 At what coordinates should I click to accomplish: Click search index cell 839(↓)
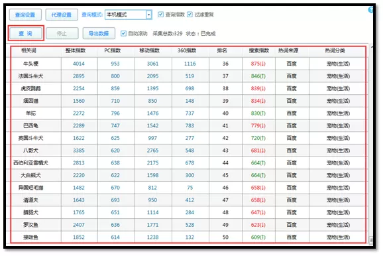[258, 88]
